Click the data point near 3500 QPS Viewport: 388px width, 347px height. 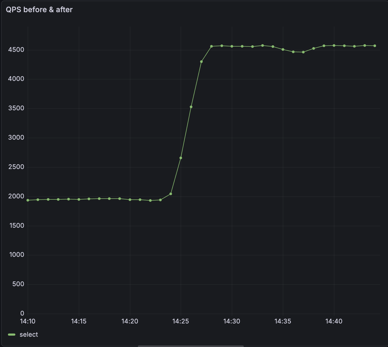[191, 106]
